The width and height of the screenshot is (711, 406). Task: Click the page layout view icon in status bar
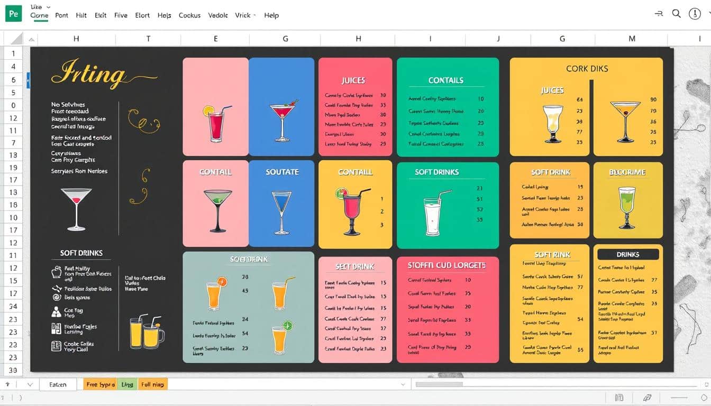click(619, 398)
